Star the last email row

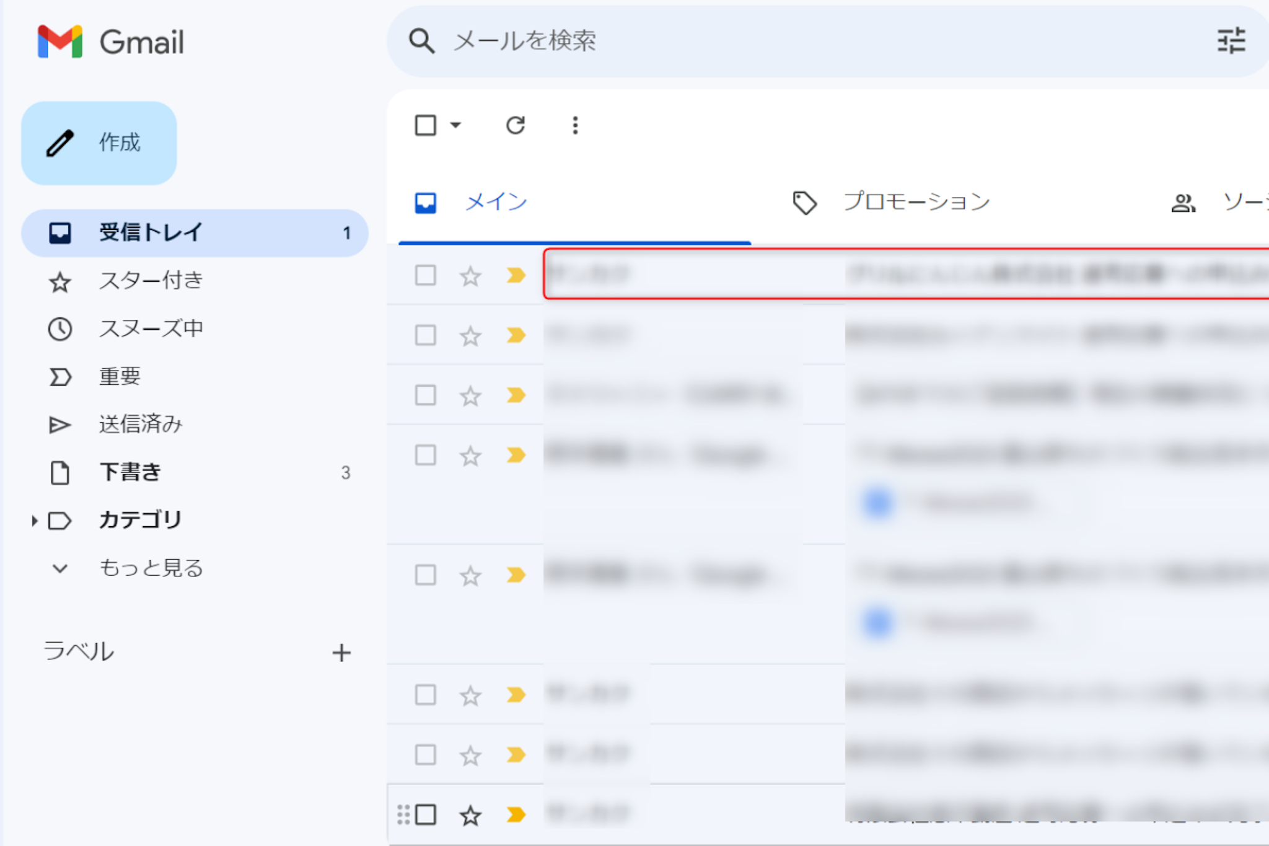click(x=470, y=815)
